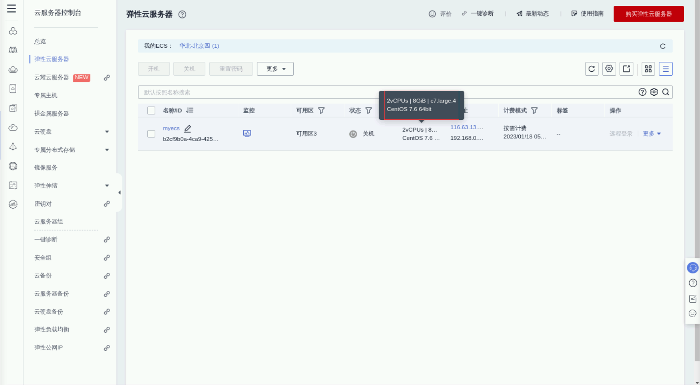Click the floating feedback note icon
The image size is (700, 385).
[693, 299]
